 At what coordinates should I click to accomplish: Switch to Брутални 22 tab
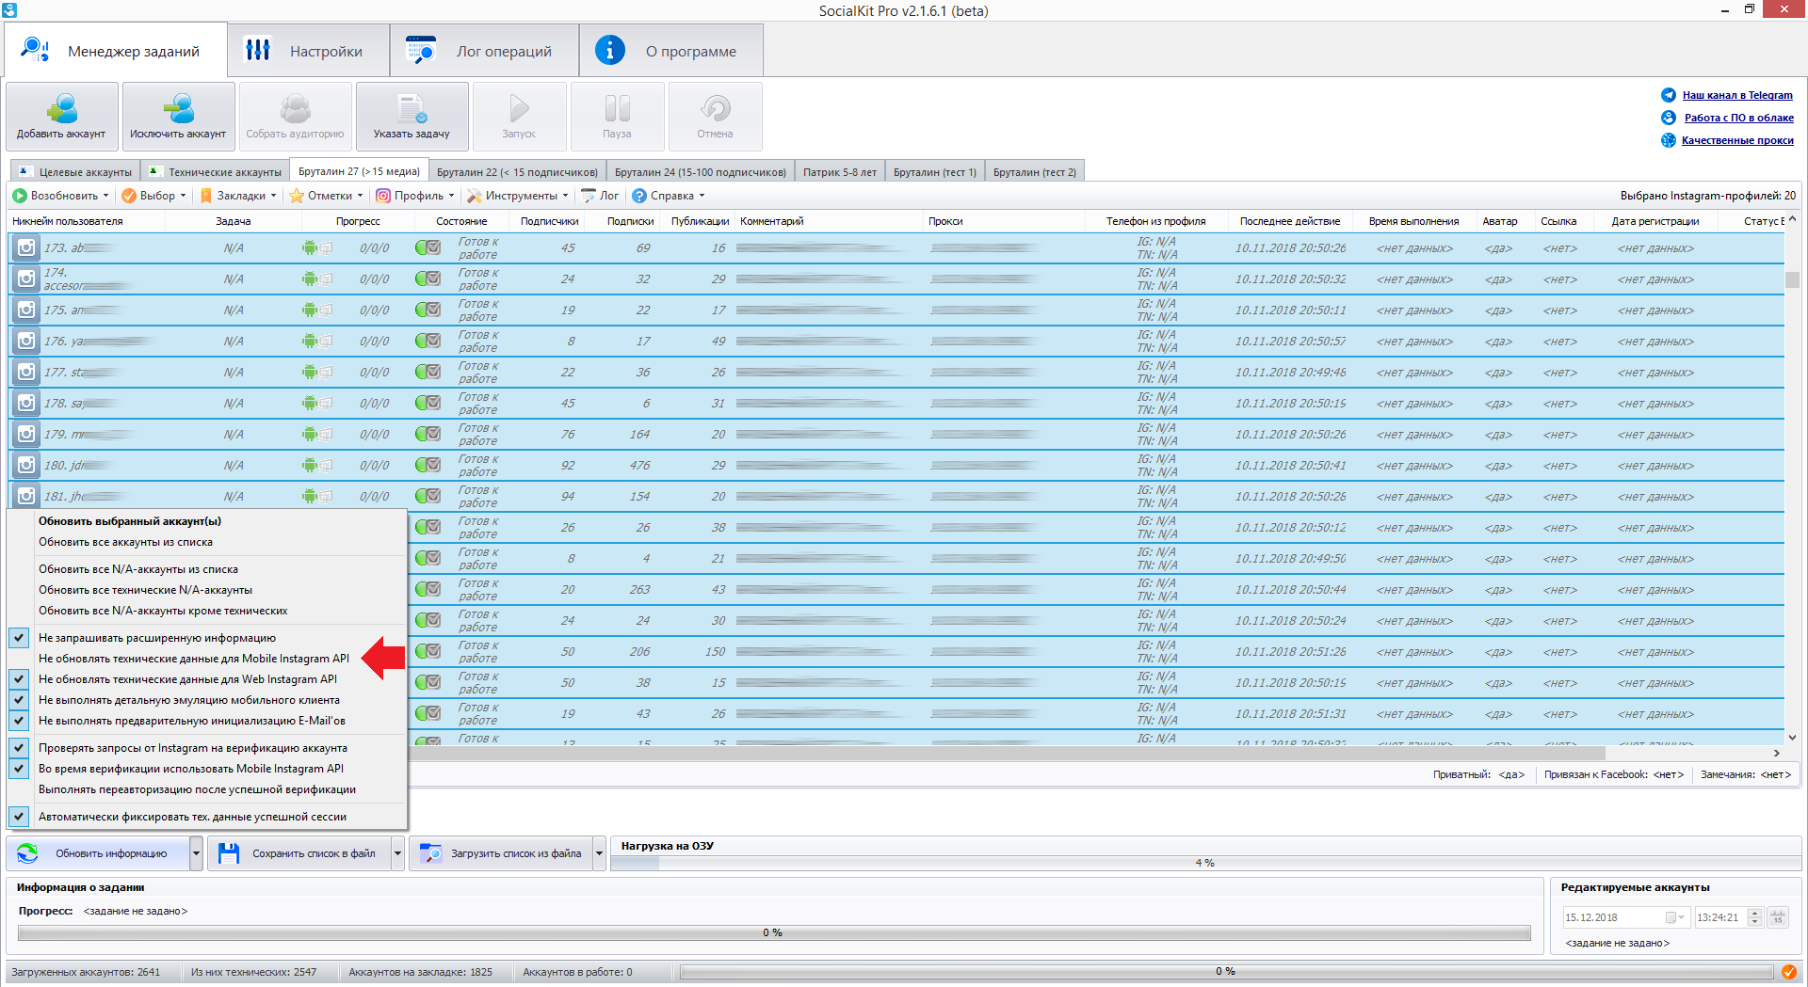click(517, 172)
